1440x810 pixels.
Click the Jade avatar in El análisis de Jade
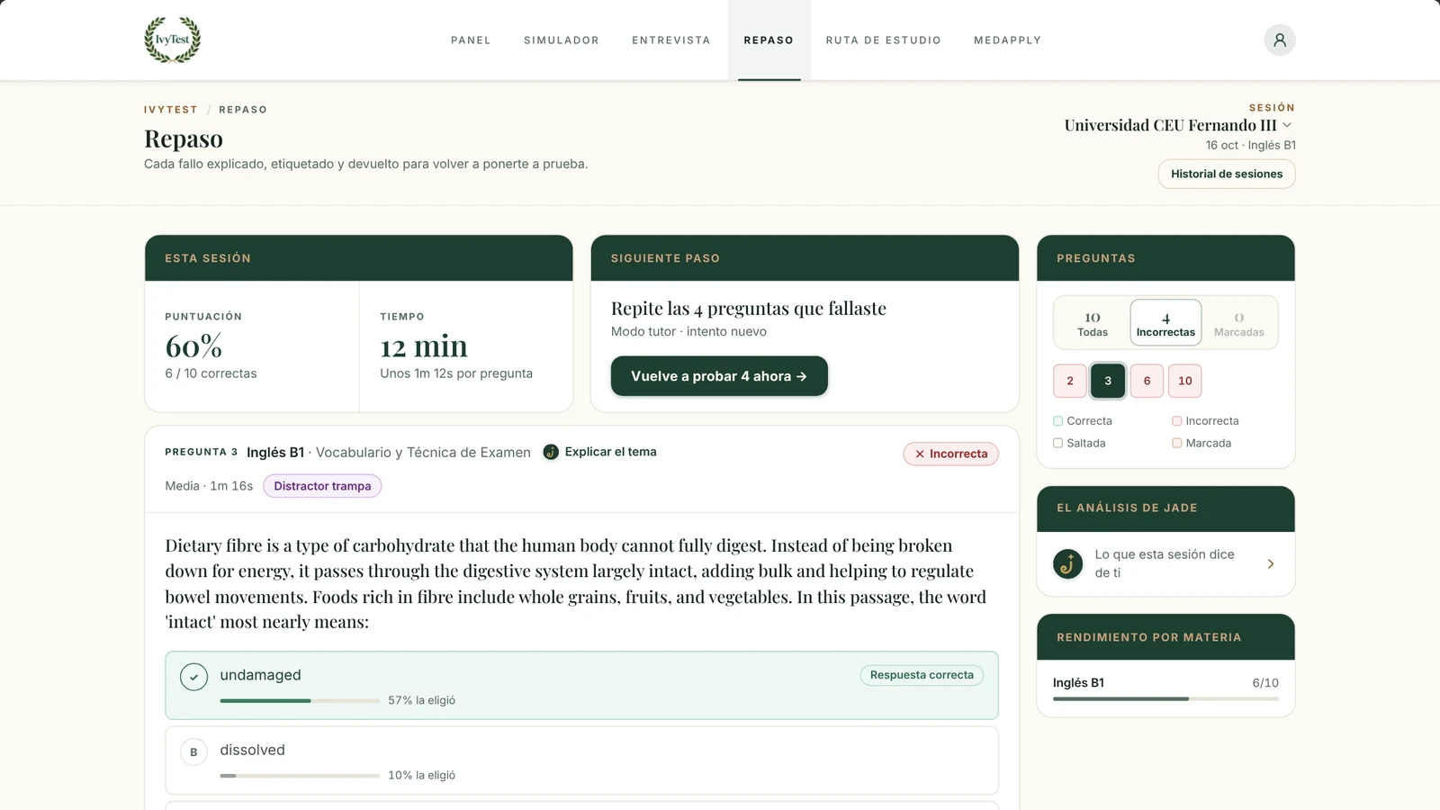coord(1068,564)
